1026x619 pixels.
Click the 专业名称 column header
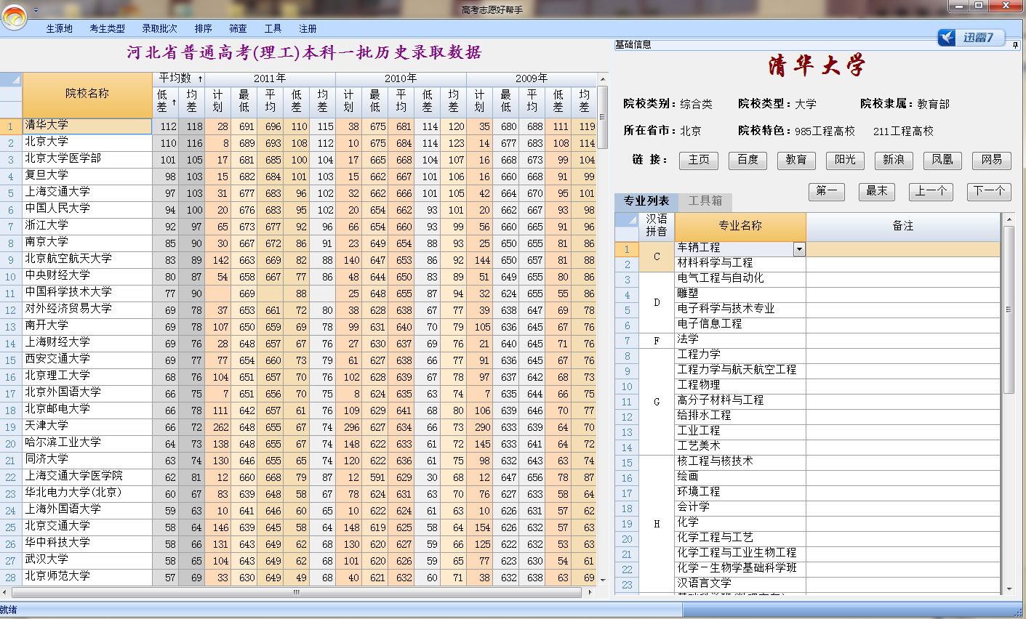pos(740,226)
